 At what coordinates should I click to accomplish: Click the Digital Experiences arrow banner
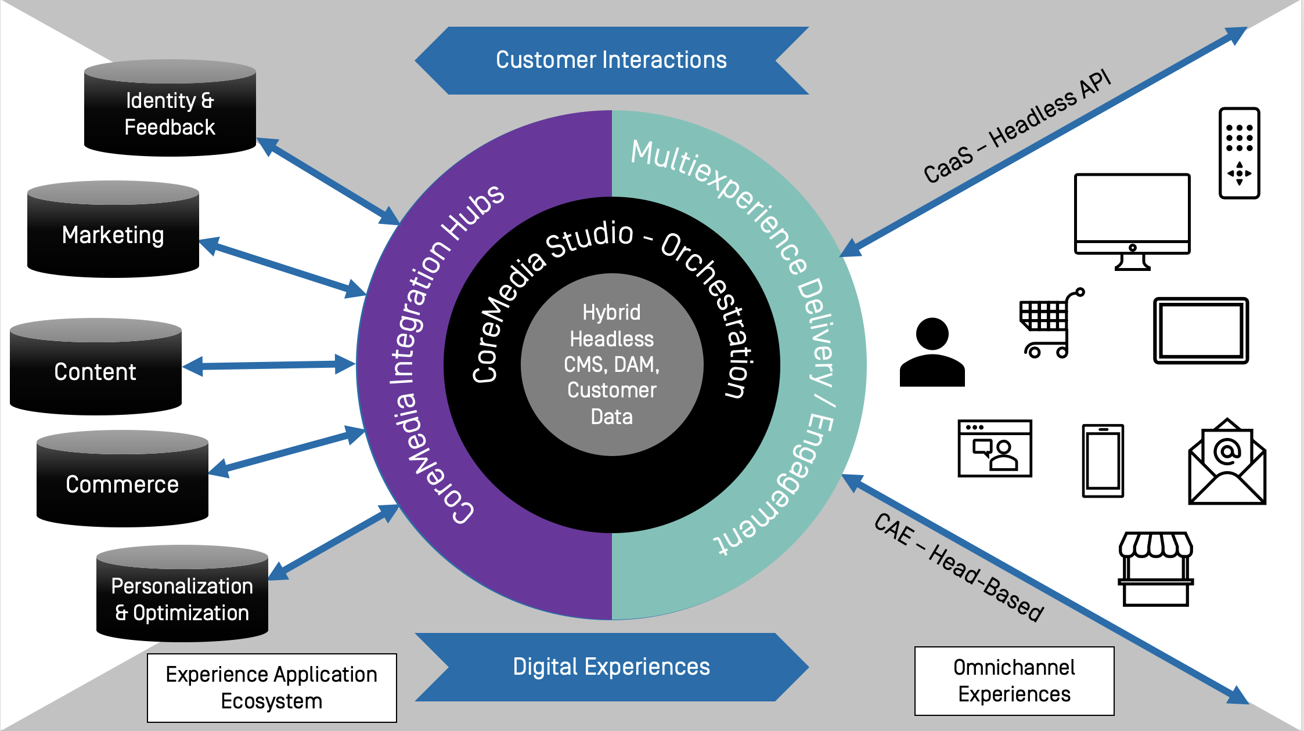[611, 667]
